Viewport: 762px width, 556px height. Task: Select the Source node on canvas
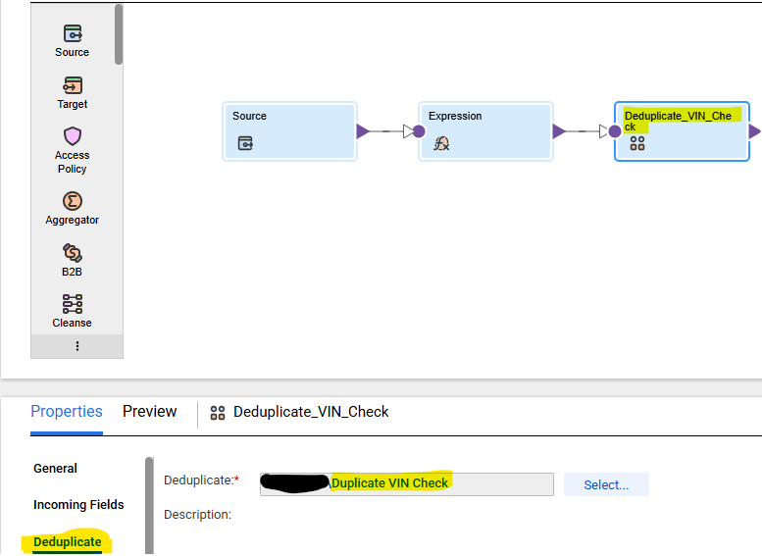[289, 131]
